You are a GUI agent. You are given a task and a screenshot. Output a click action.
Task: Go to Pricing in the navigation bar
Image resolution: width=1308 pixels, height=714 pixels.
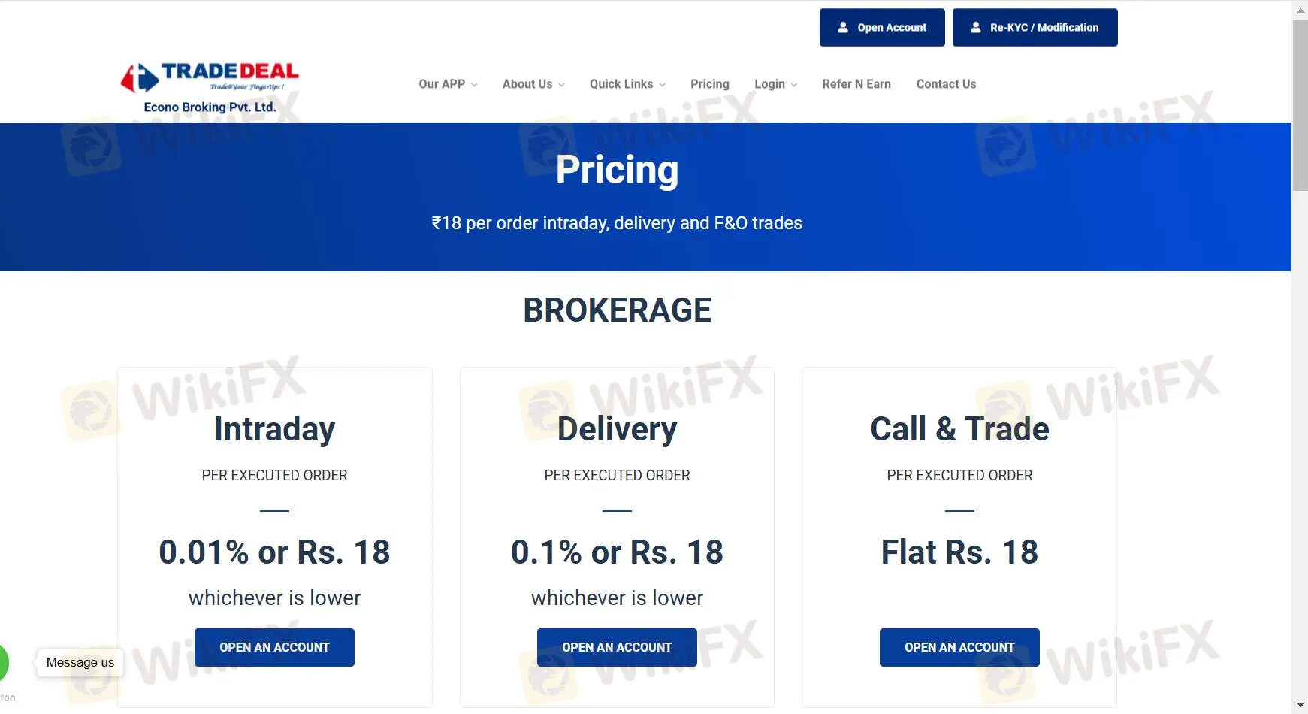[x=710, y=84]
